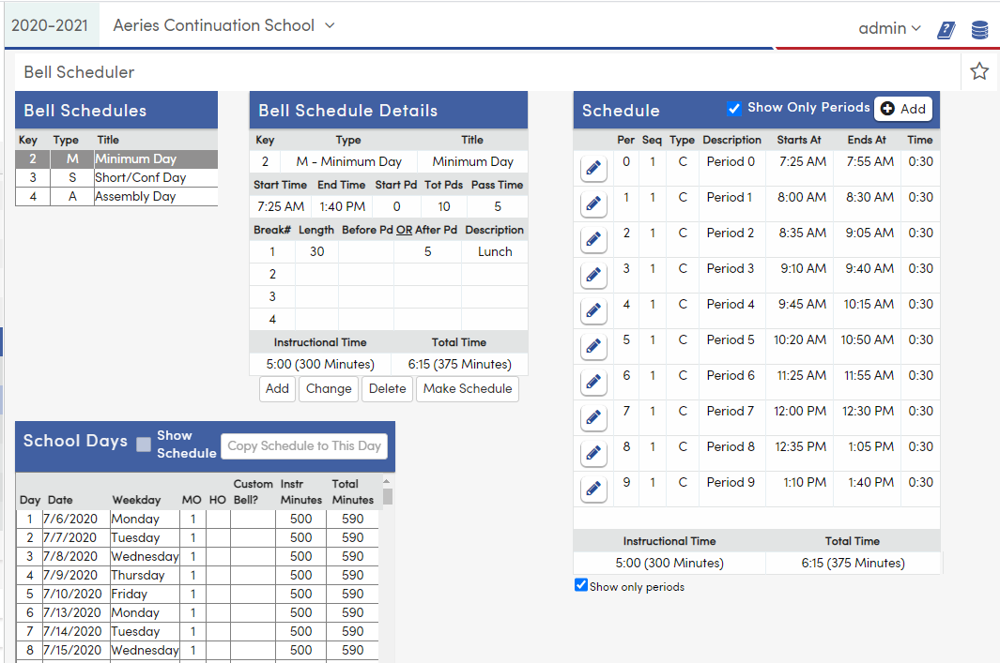The width and height of the screenshot is (1000, 663).
Task: Uncheck Show Only Periods in Schedule header
Action: (x=735, y=107)
